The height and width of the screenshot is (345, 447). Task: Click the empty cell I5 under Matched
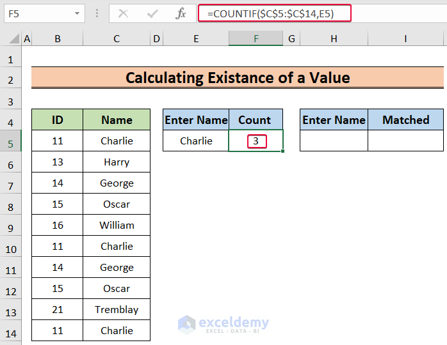[405, 141]
